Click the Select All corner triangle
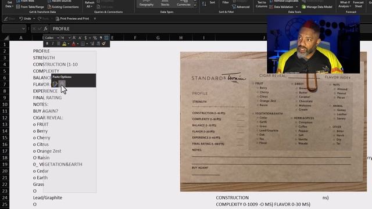The width and height of the screenshot is (372, 209). [x=6, y=38]
